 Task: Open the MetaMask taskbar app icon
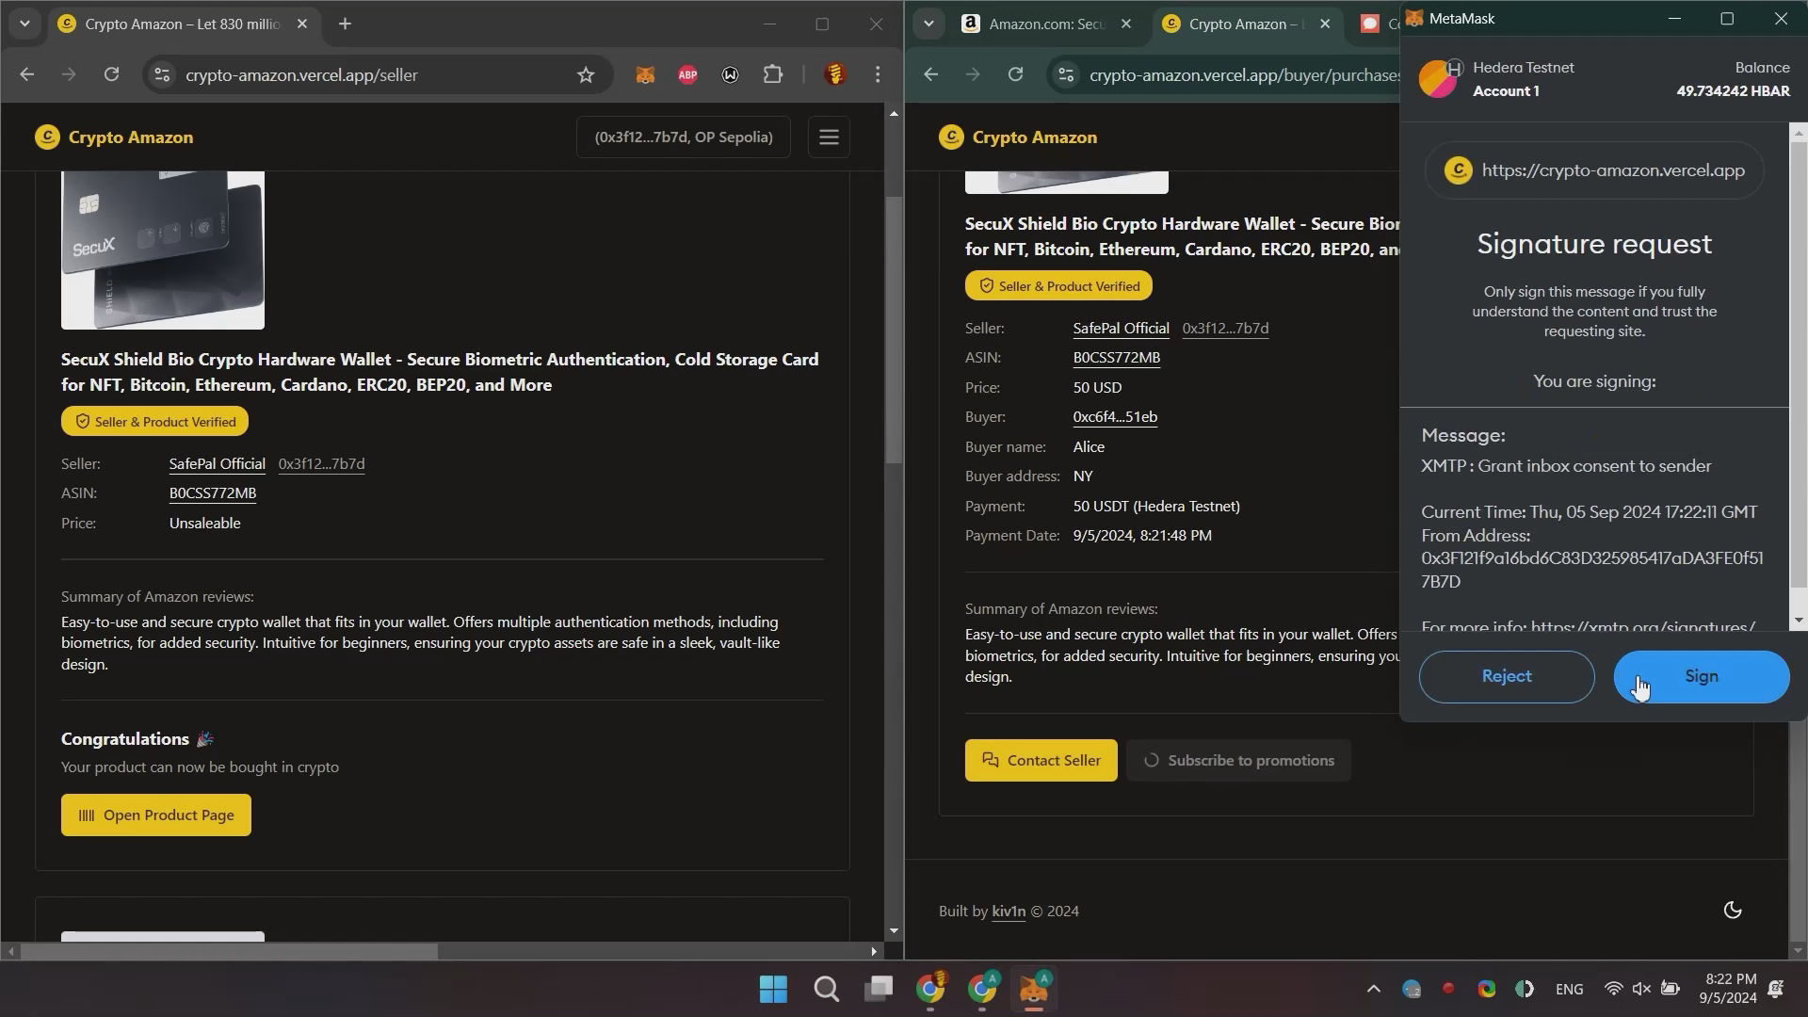click(1033, 989)
